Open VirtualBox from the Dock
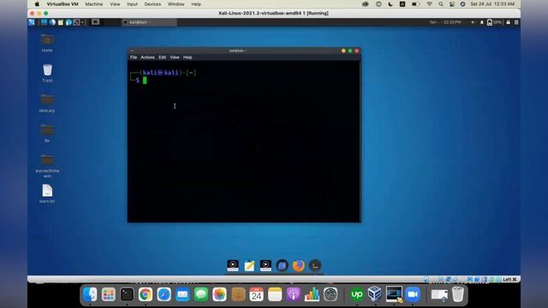This screenshot has width=548, height=308. coord(375,294)
